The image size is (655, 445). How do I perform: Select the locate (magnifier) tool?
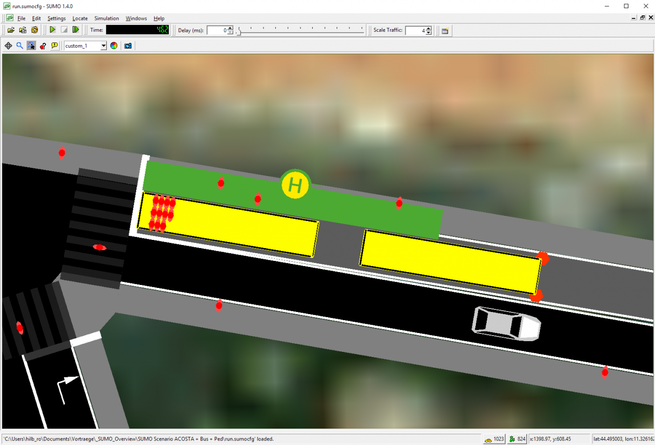[x=20, y=46]
